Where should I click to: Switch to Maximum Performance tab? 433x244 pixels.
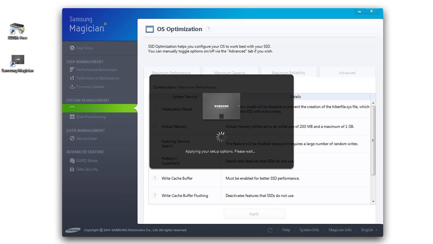[x=171, y=73]
